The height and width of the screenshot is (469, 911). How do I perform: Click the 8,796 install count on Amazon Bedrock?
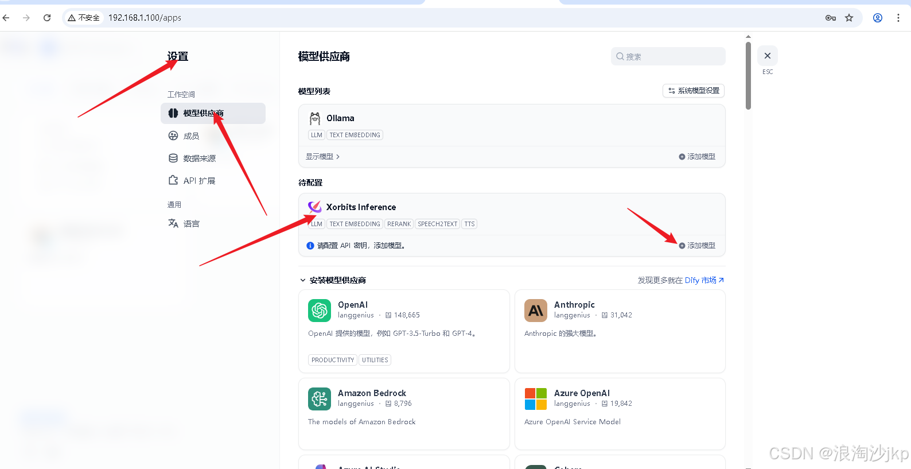(403, 404)
